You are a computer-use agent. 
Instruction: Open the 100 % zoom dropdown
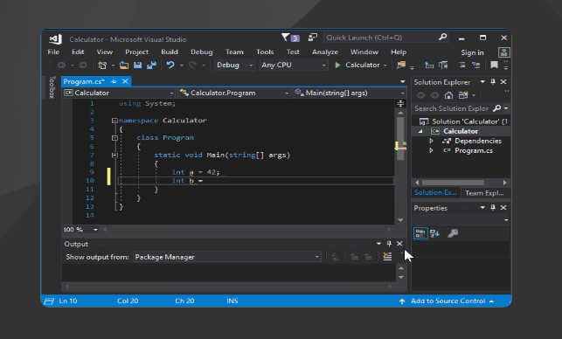[x=80, y=229]
